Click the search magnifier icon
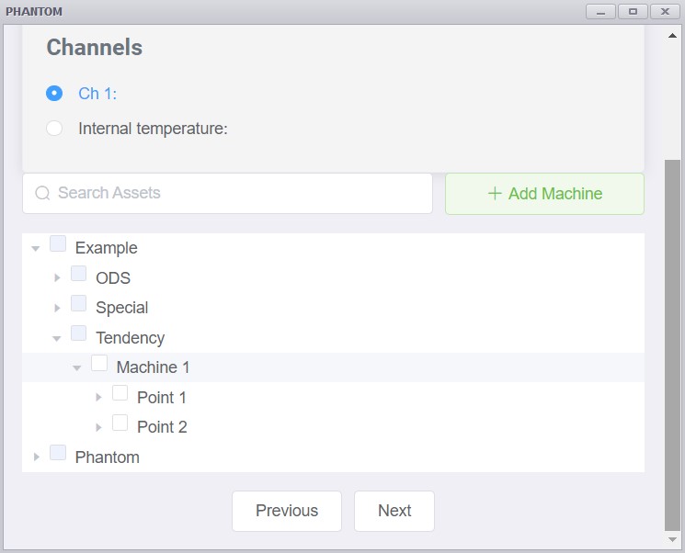Viewport: 685px width, 553px height. pyautogui.click(x=42, y=193)
